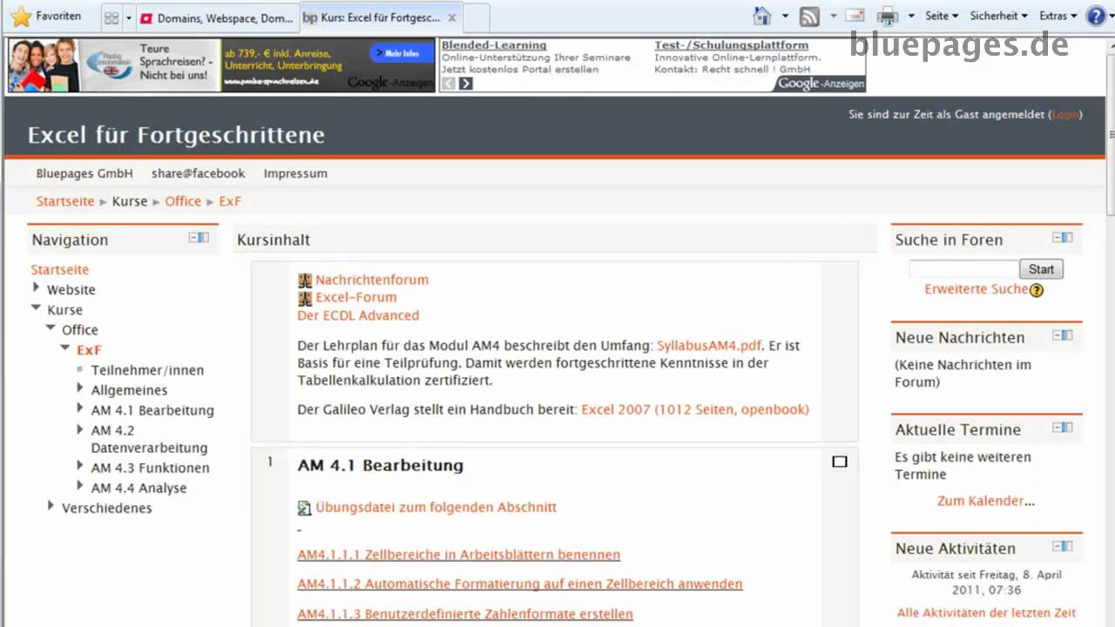Click the Excel file icon beside Übungsdatei
1115x627 pixels.
(x=305, y=508)
